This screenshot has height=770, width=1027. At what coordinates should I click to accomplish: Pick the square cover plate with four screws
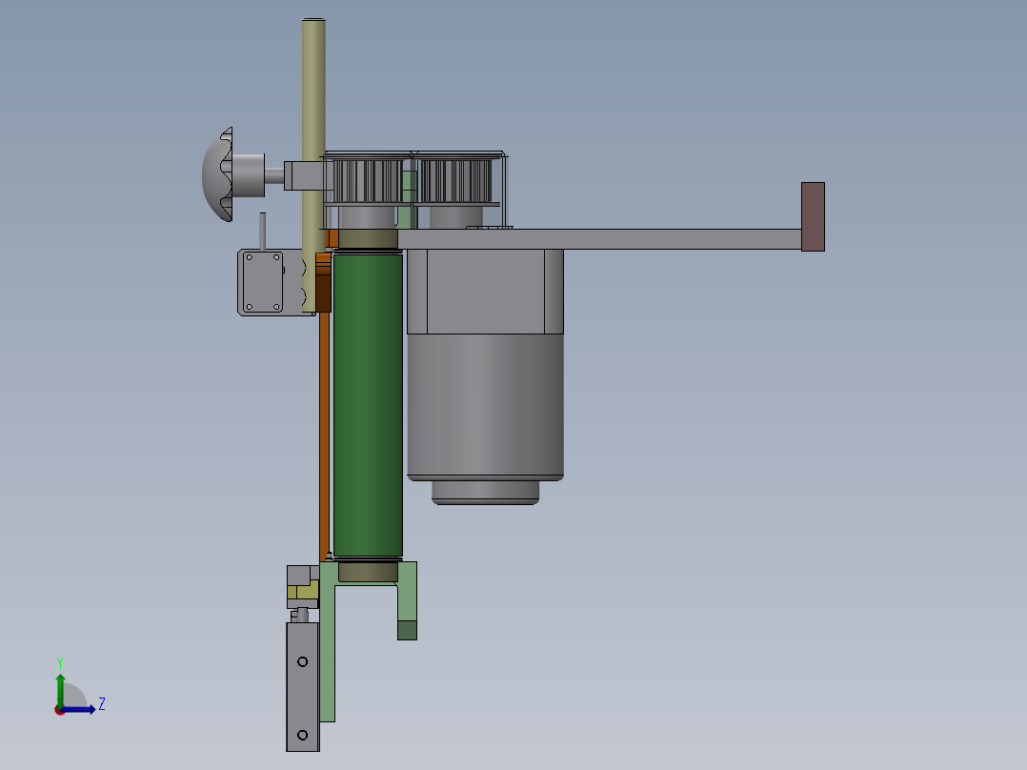263,282
